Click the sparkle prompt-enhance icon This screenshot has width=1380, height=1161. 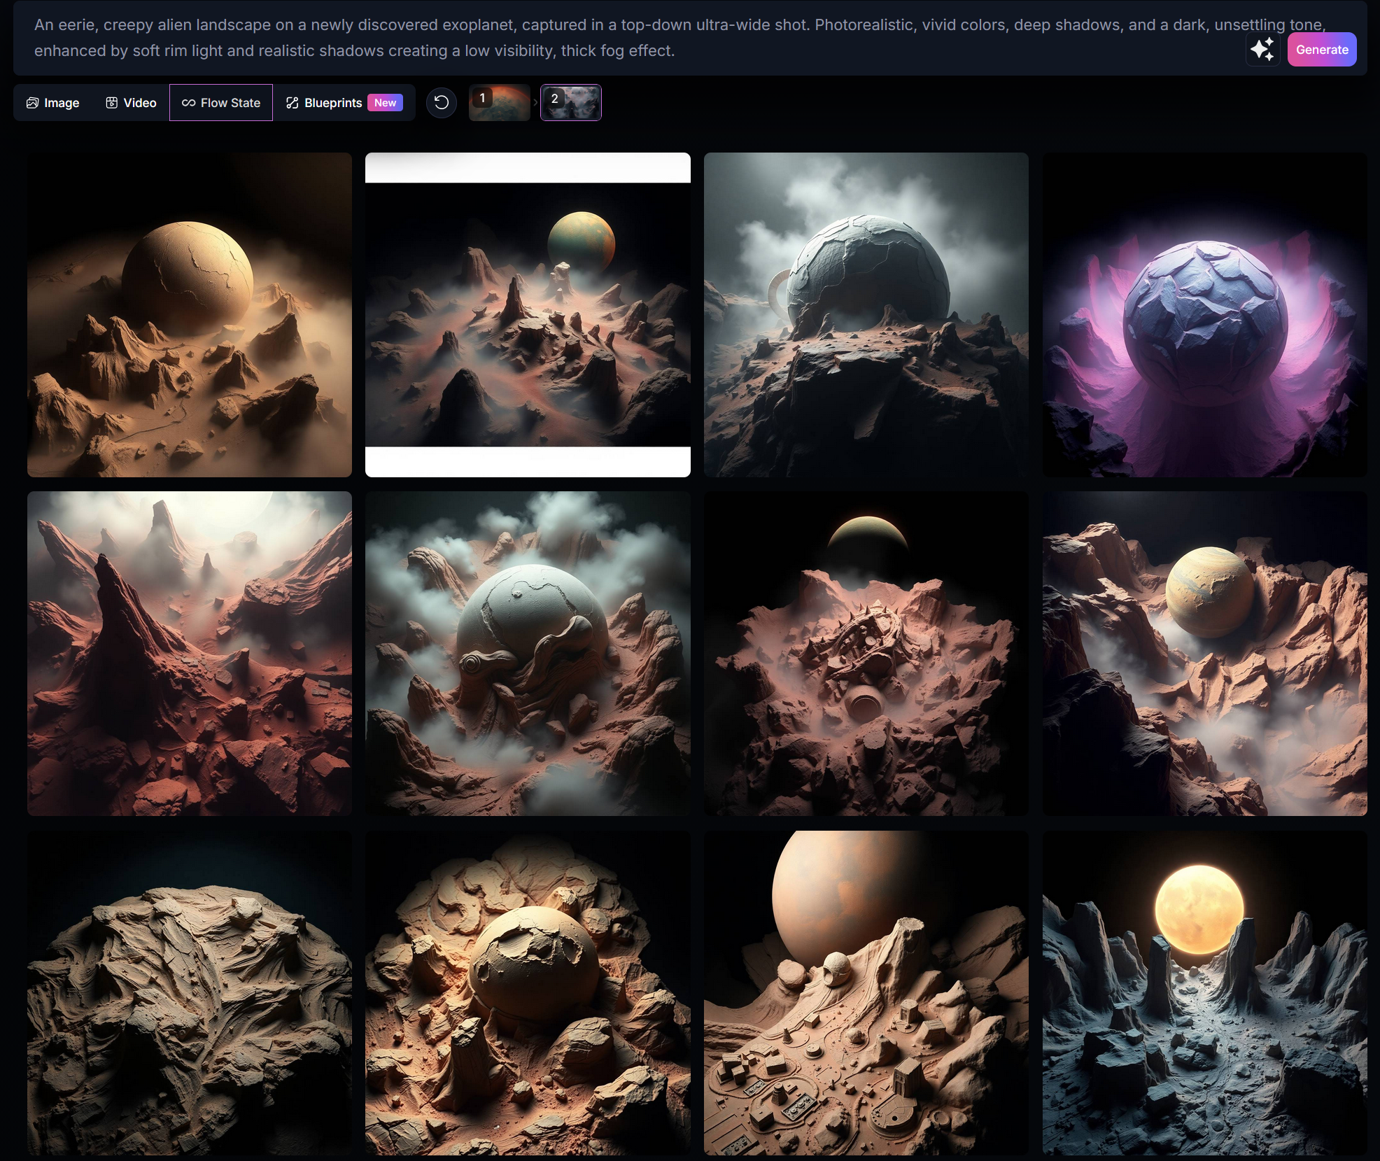(x=1262, y=50)
